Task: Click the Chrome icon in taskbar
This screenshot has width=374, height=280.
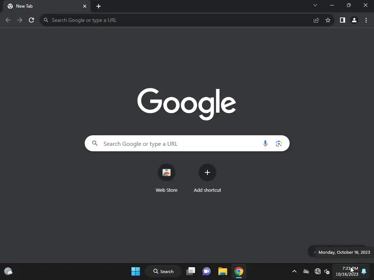Action: coord(239,271)
